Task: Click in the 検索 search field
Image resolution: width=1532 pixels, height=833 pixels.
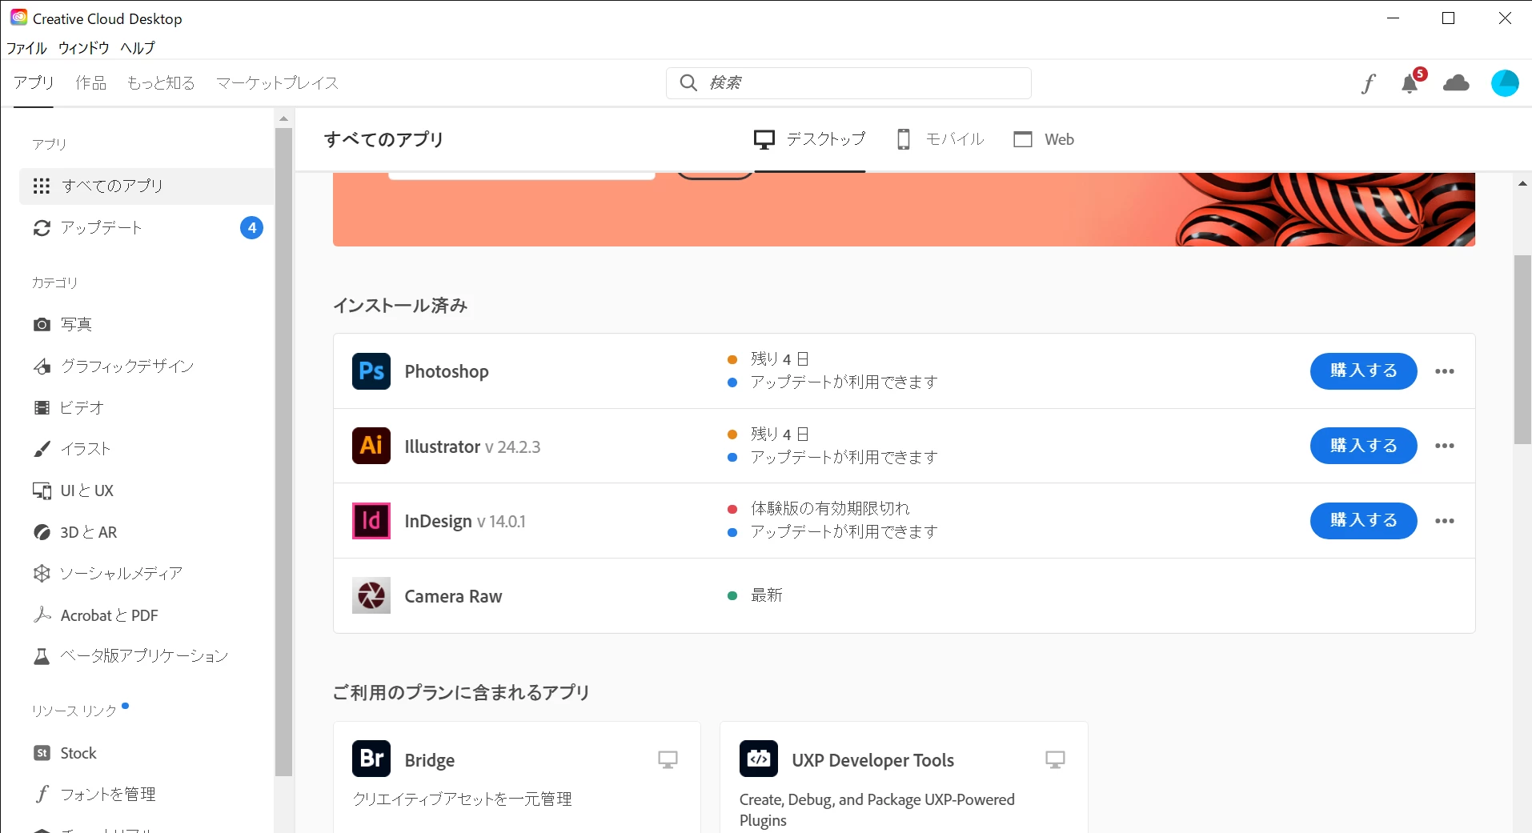Action: [848, 83]
